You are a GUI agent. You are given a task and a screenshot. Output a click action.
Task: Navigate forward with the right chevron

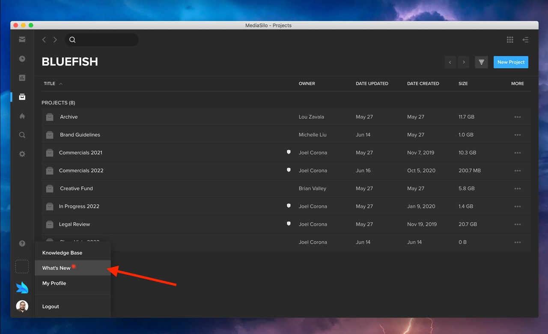(x=55, y=40)
